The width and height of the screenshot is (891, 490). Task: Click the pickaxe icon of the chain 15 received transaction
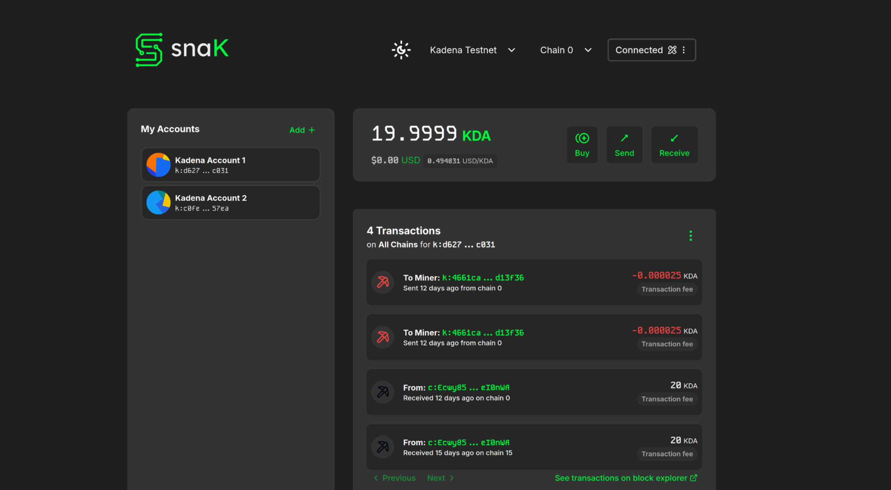point(383,447)
